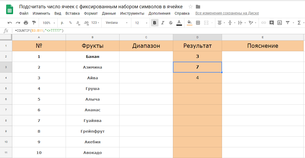This screenshot has width=305, height=158.
Task: Redo the last action
Action: coord(18,23)
